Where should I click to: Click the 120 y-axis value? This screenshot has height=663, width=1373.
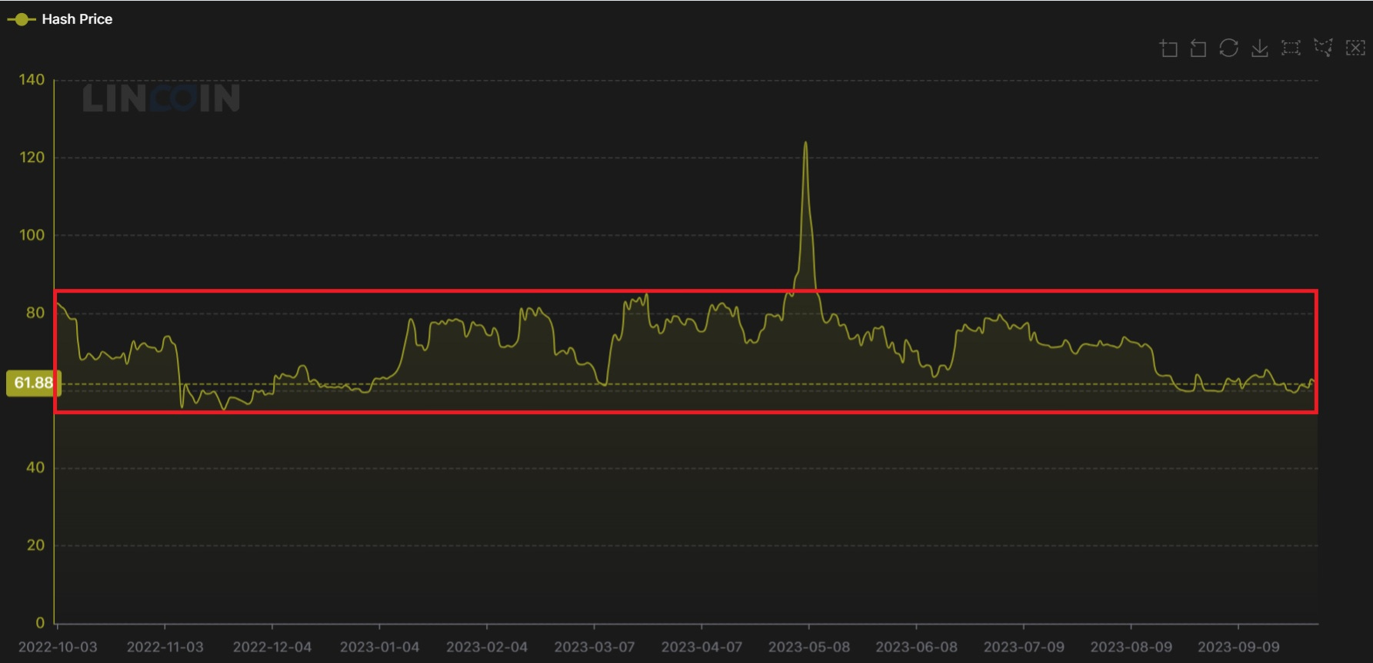point(32,157)
